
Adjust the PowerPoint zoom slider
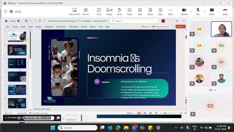pos(165,113)
